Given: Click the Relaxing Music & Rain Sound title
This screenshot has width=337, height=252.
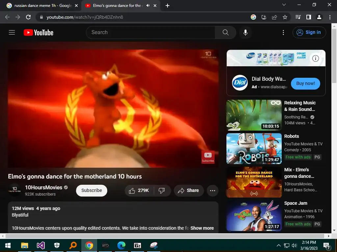Looking at the screenshot, I should click(x=300, y=106).
